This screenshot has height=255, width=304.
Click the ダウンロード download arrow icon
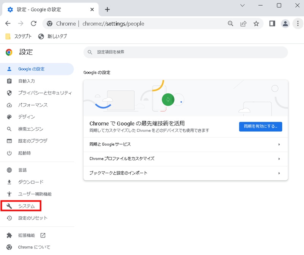8,182
